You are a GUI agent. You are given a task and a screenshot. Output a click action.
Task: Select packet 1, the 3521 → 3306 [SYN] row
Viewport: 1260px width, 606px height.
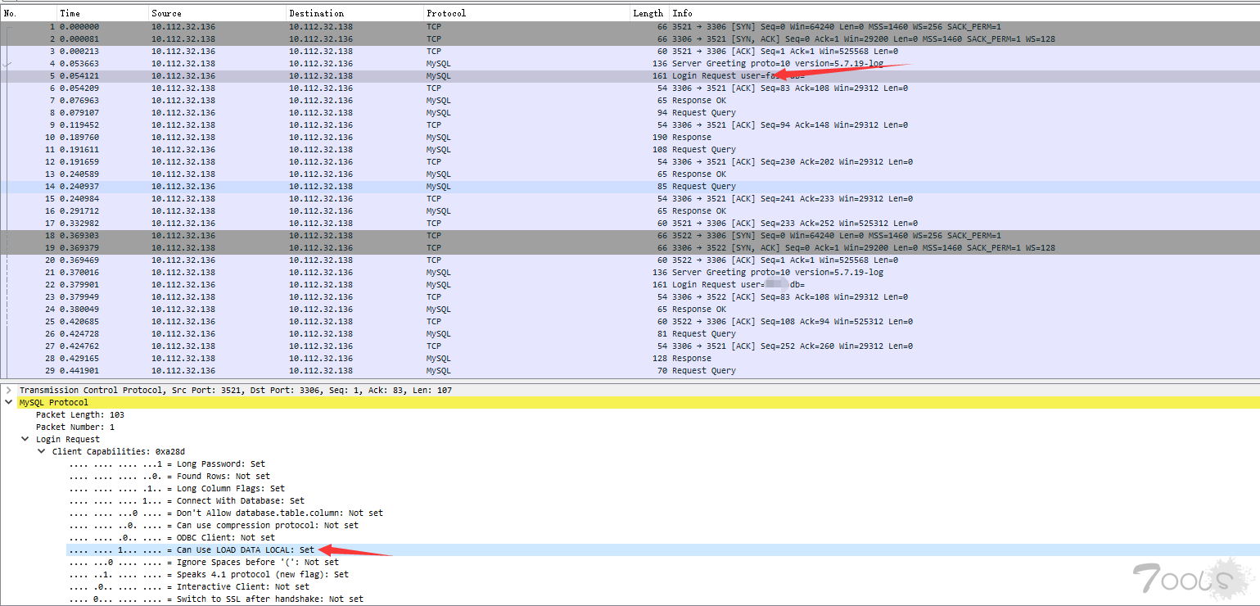click(x=630, y=26)
